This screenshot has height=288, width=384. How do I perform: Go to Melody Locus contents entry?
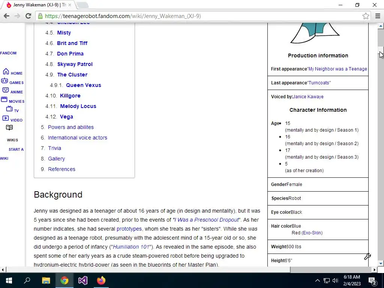tap(78, 106)
